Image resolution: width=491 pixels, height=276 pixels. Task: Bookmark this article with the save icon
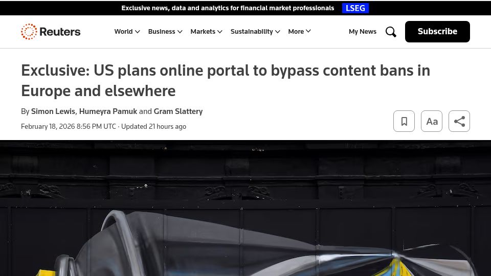pyautogui.click(x=404, y=121)
